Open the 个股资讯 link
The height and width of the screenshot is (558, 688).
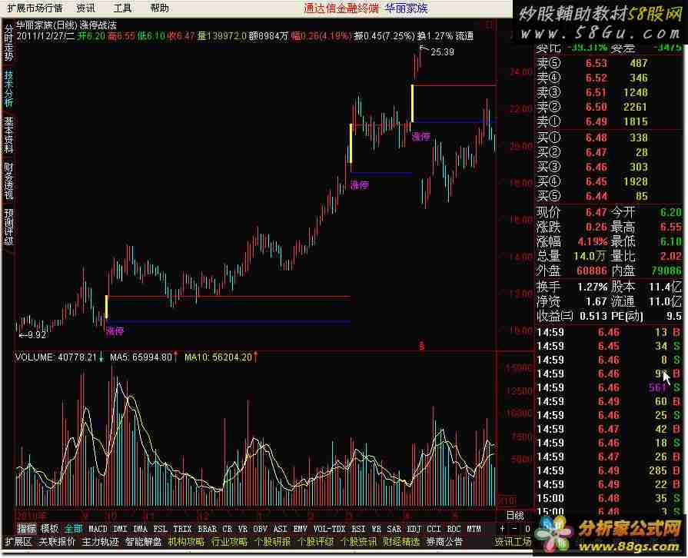click(358, 542)
